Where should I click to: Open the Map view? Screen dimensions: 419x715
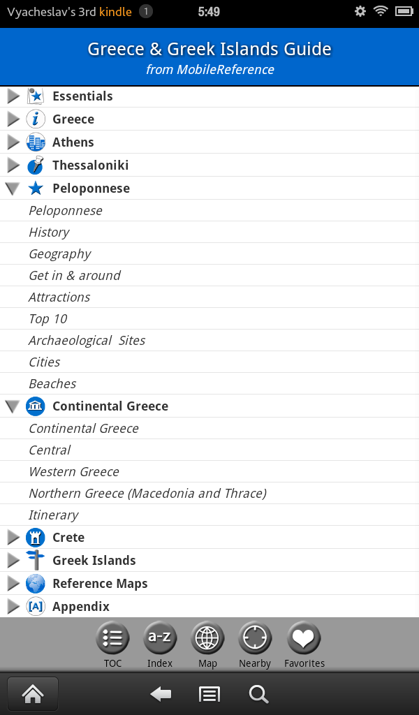click(x=207, y=637)
